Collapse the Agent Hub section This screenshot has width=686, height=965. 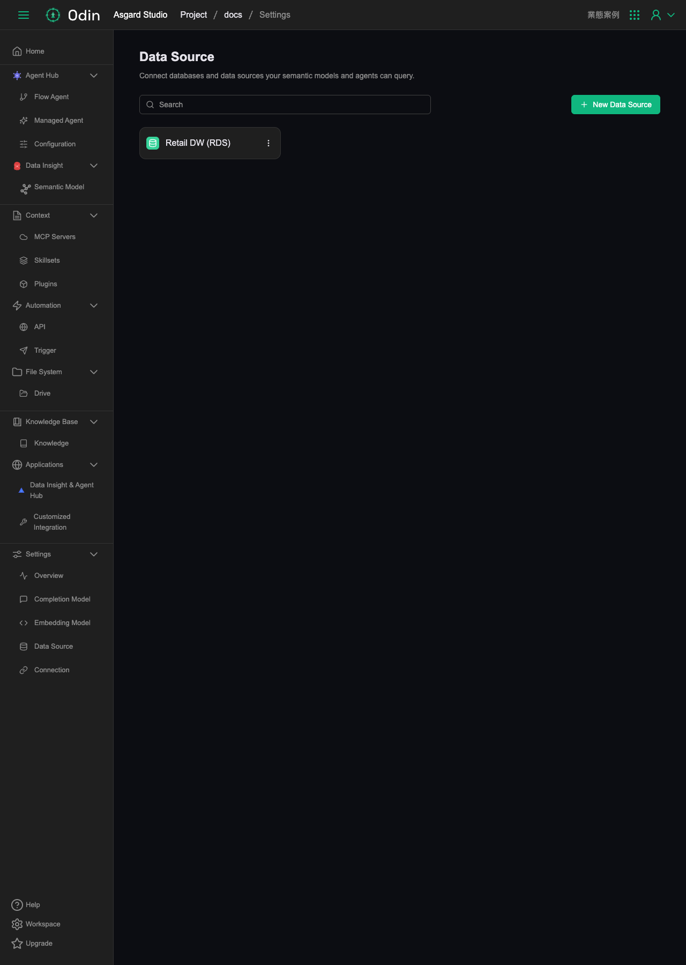94,76
